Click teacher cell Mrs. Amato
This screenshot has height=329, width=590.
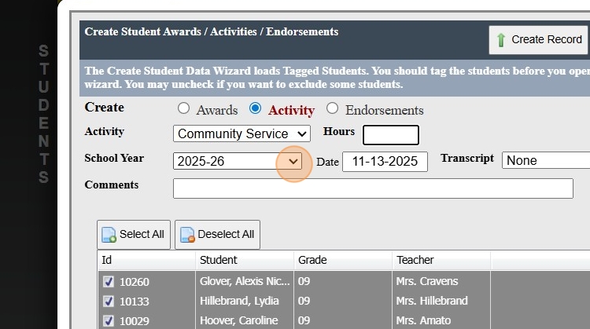point(423,320)
